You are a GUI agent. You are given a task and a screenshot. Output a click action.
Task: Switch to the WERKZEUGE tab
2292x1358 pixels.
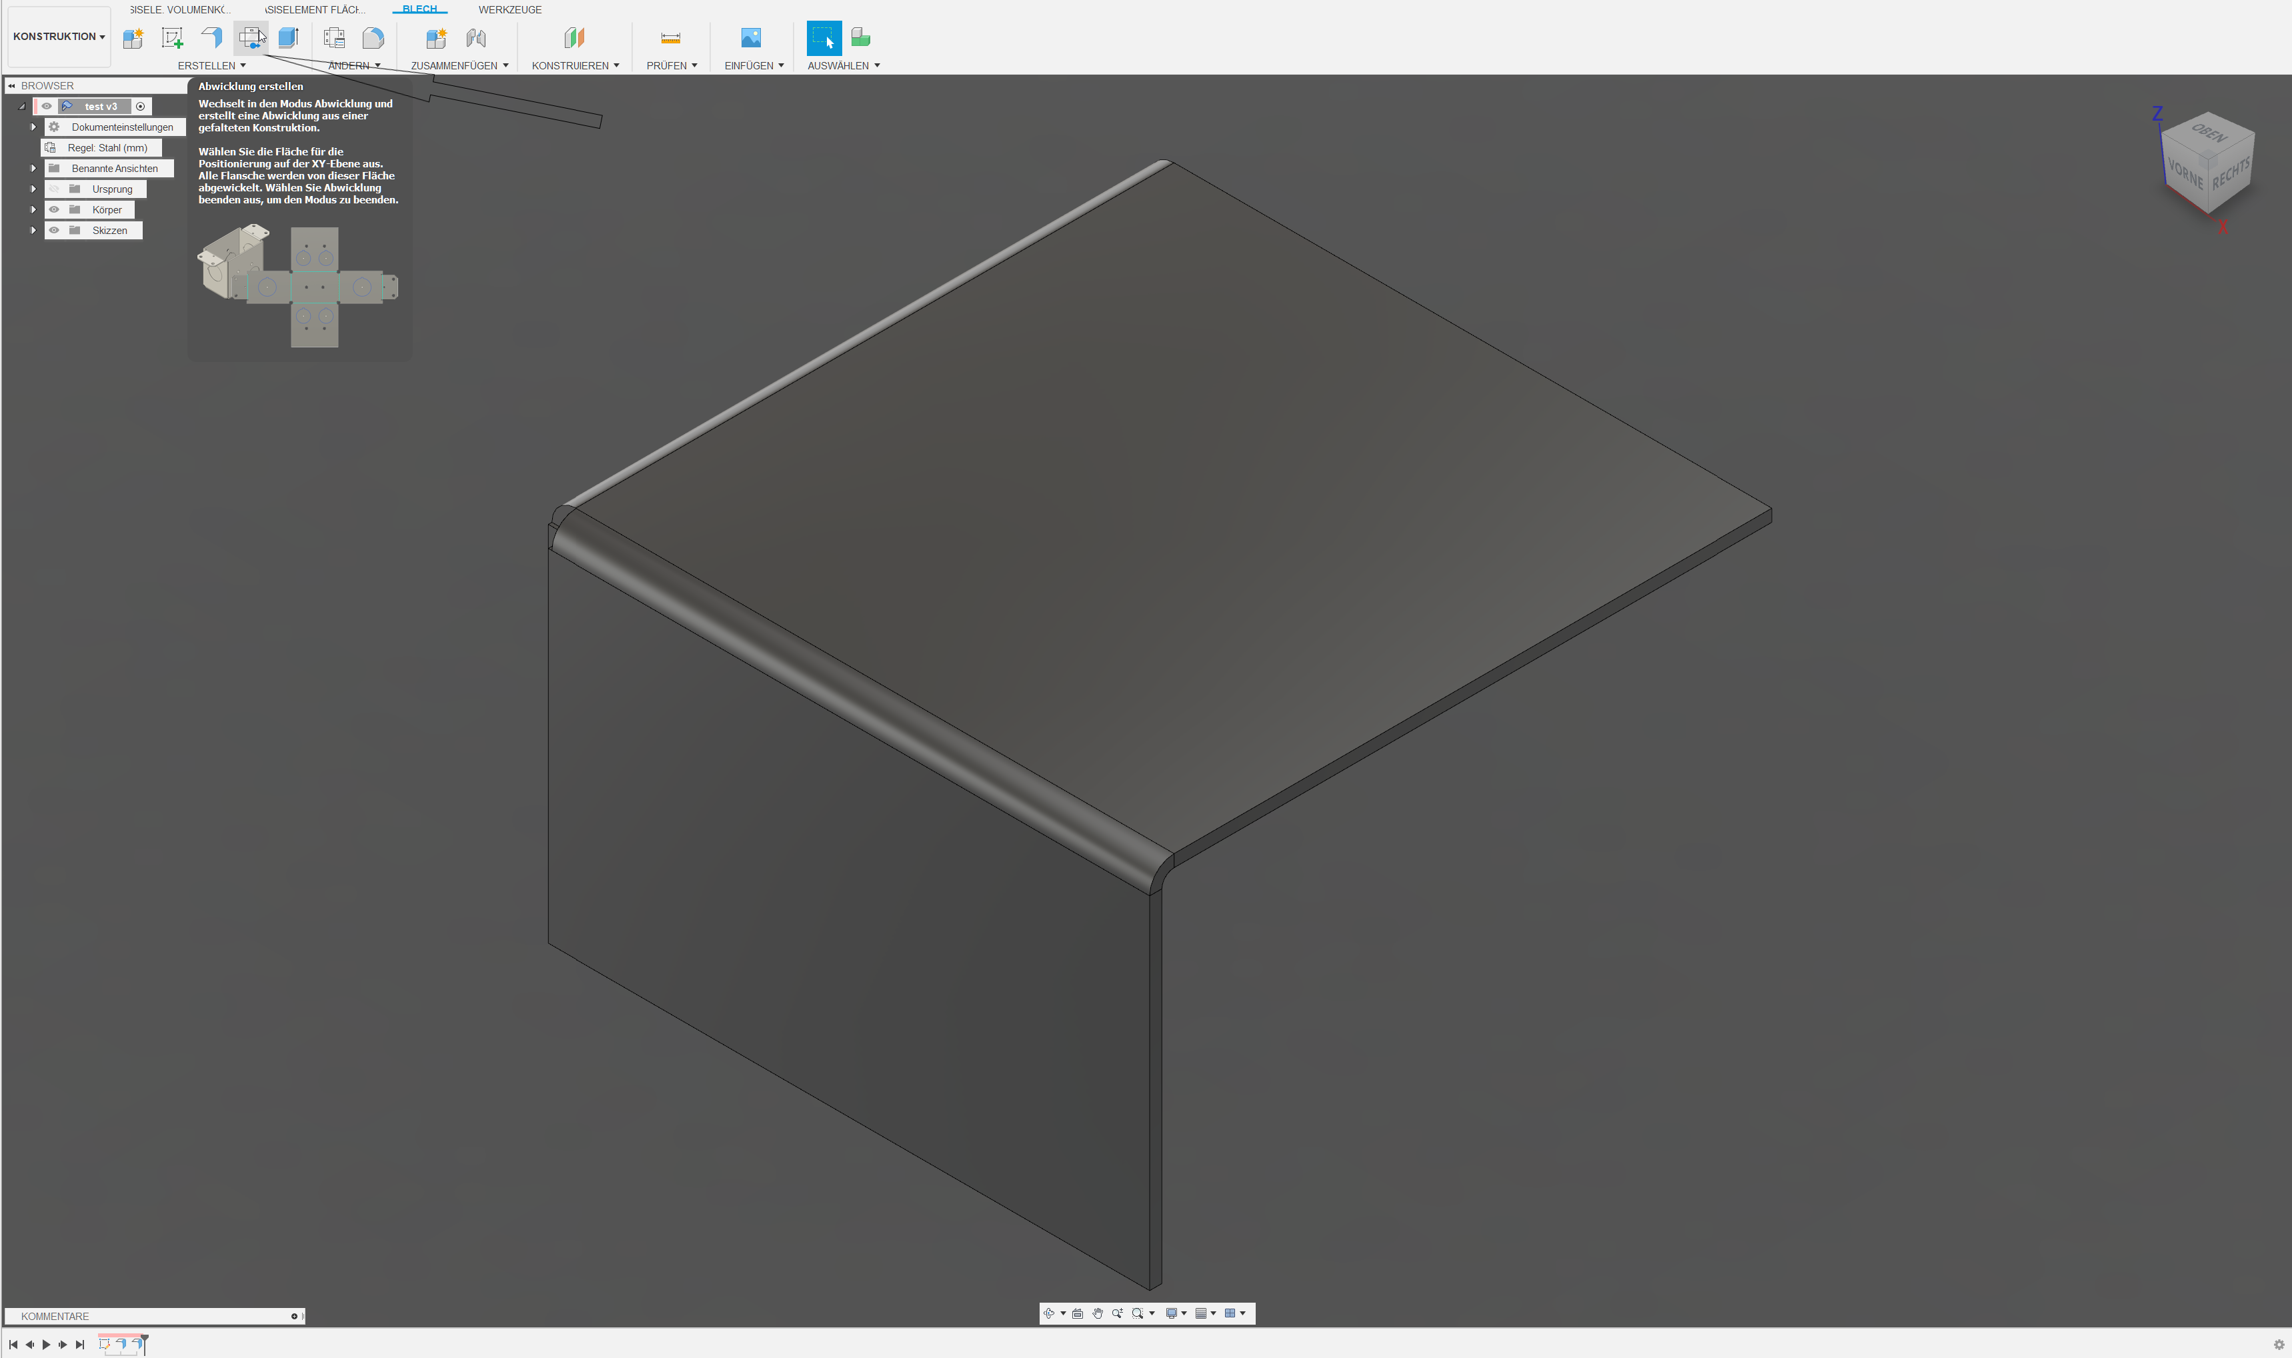click(x=510, y=10)
